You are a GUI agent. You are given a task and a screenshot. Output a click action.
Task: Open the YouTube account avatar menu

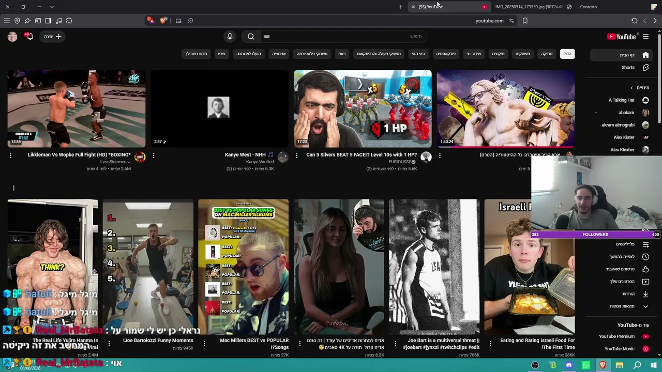tap(12, 36)
